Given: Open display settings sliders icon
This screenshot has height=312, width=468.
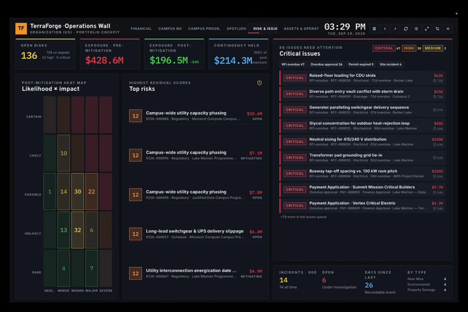Looking at the screenshot, I should pyautogui.click(x=437, y=29).
